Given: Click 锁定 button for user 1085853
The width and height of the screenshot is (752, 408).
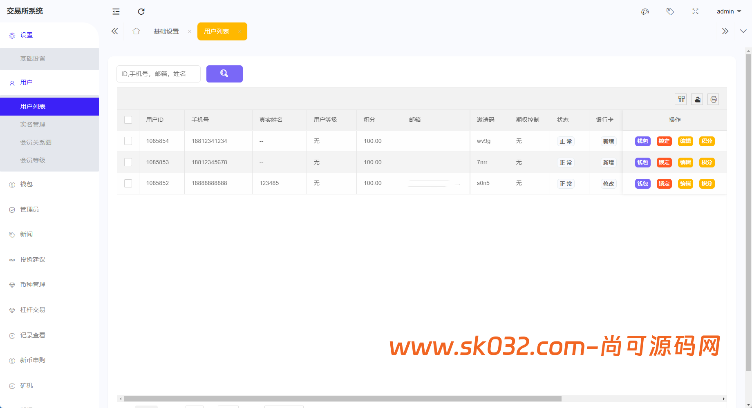Looking at the screenshot, I should point(664,162).
